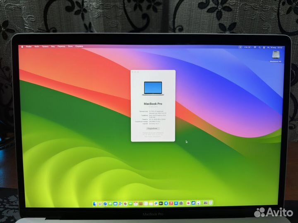Viewport: 298px width, 223px height.
Task: Open App Store from the Dock
Action: point(176,204)
